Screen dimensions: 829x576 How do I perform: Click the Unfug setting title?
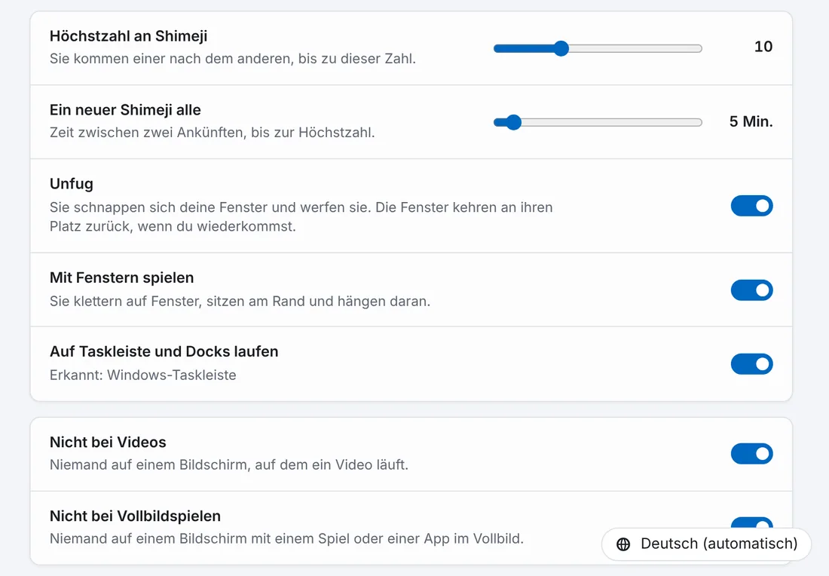point(72,184)
